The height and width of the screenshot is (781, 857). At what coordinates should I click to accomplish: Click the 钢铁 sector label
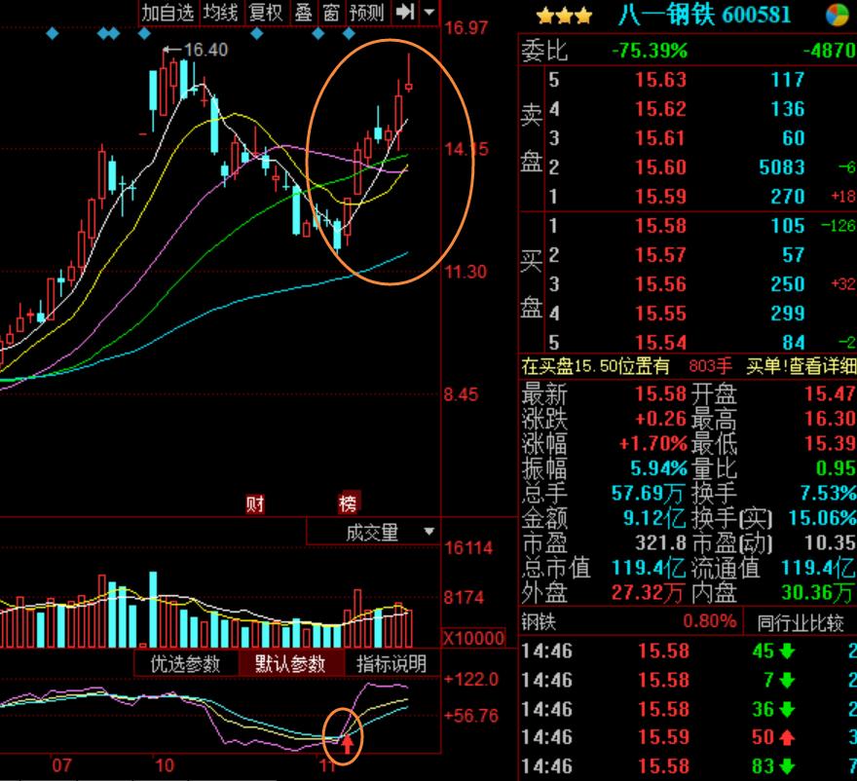[539, 622]
